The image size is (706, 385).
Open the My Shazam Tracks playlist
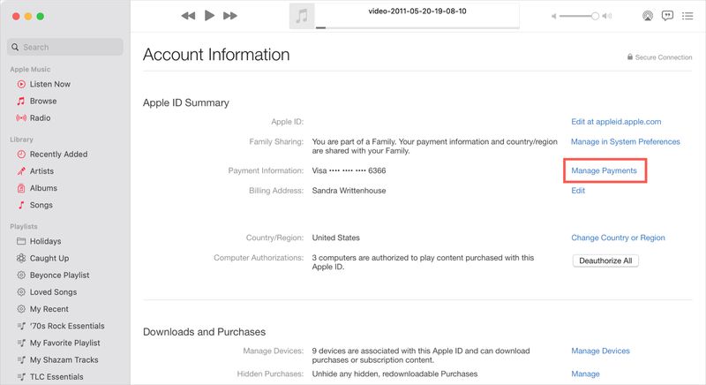point(65,359)
